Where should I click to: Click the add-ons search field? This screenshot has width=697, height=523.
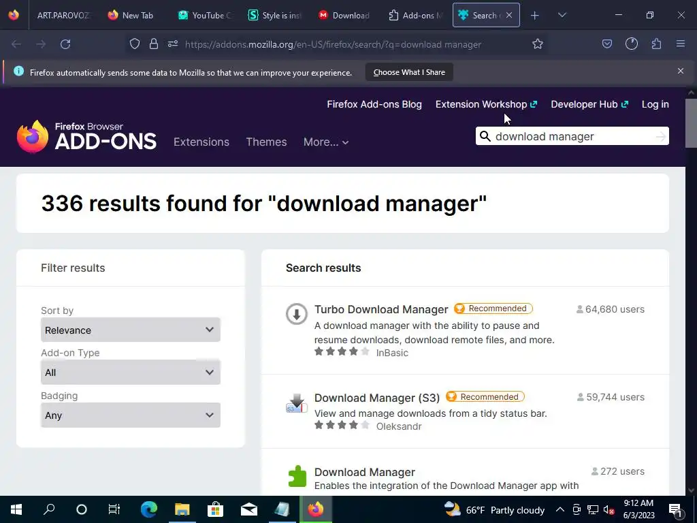pos(572,136)
